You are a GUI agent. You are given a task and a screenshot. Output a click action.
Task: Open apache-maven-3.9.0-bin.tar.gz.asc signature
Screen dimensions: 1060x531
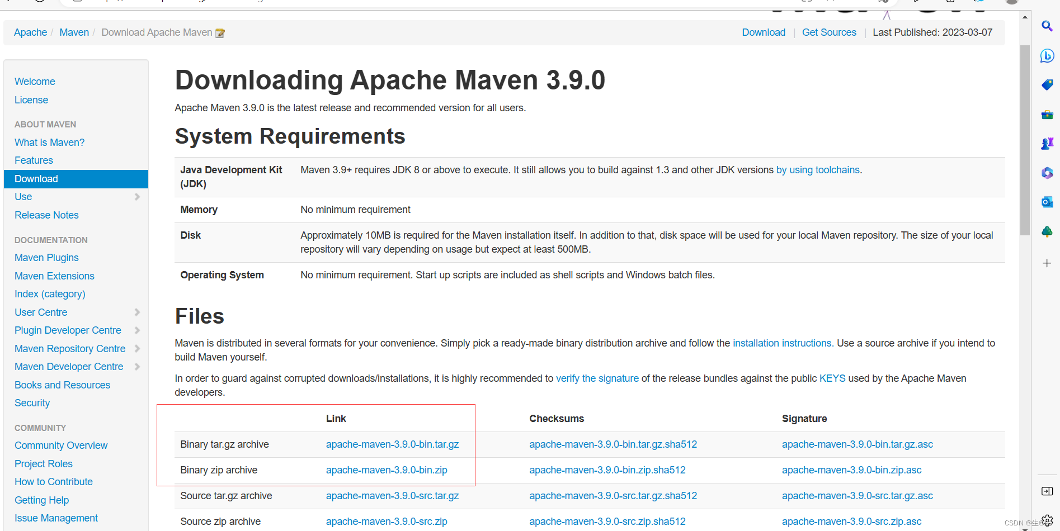(x=858, y=444)
